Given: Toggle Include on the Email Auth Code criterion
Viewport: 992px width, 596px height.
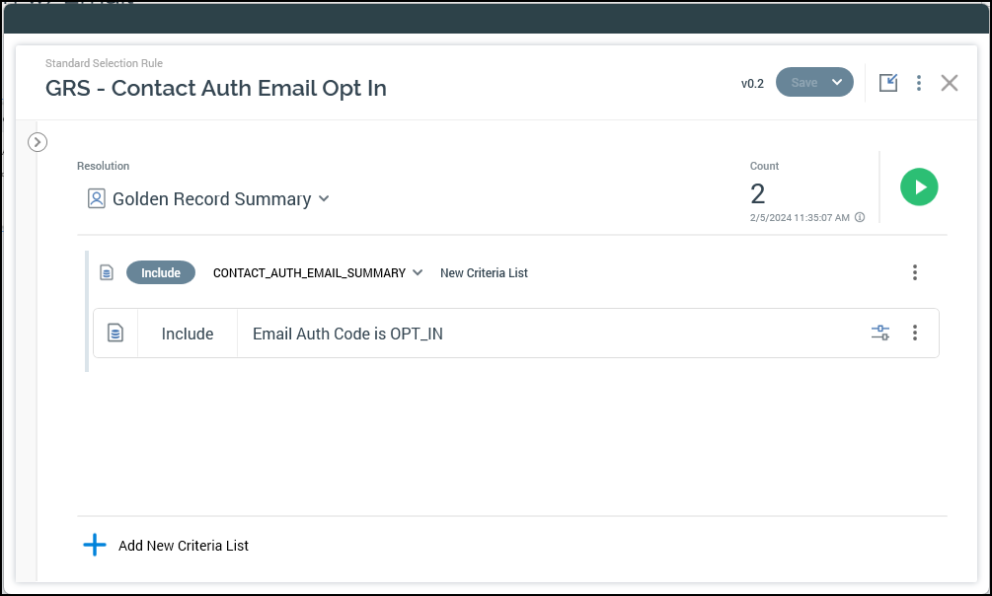Looking at the screenshot, I should 188,334.
